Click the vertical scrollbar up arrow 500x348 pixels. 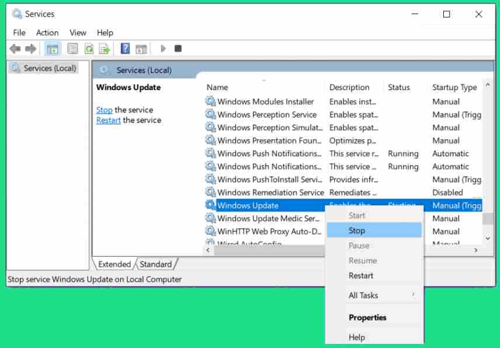488,85
